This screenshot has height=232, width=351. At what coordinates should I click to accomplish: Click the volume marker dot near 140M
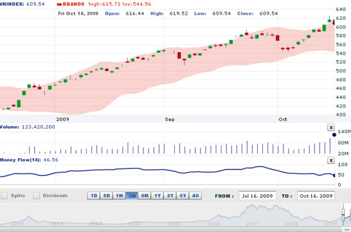tap(334, 134)
